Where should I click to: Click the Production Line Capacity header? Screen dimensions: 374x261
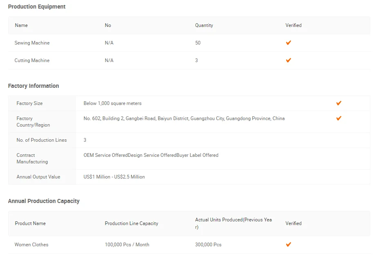(x=131, y=223)
